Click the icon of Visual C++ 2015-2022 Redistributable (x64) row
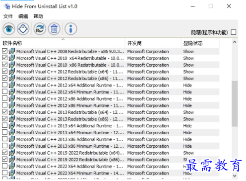 point(12,153)
